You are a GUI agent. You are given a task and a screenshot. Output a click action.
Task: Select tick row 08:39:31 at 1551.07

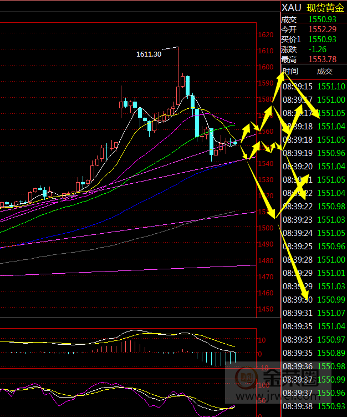pos(314,313)
